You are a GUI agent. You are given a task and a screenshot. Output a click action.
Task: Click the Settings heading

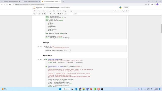46,43
